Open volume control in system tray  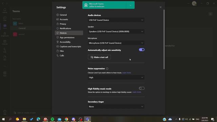(x=186, y=119)
